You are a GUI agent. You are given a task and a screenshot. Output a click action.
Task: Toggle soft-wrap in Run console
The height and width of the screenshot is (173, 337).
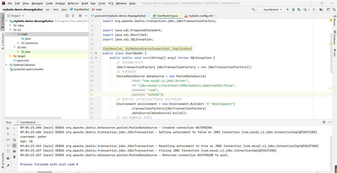pos(14,140)
